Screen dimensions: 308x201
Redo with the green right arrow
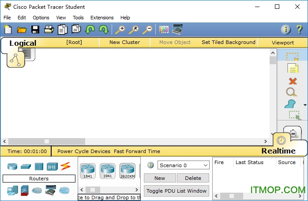point(104,29)
